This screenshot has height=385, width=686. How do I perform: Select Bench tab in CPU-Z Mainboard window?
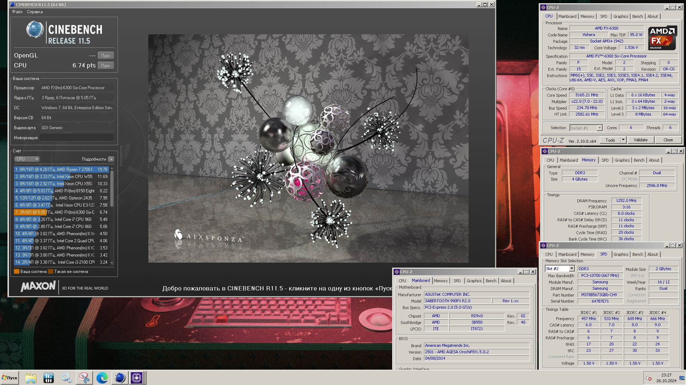point(491,281)
